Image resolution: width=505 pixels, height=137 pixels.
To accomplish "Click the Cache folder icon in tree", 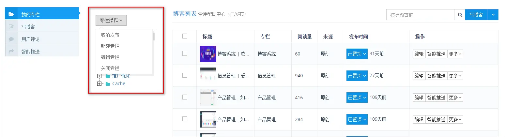I will 108,84.
